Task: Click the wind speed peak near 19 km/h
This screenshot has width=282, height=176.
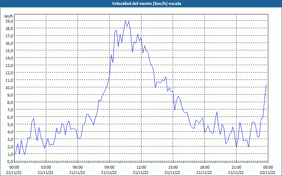Action: 125,21
